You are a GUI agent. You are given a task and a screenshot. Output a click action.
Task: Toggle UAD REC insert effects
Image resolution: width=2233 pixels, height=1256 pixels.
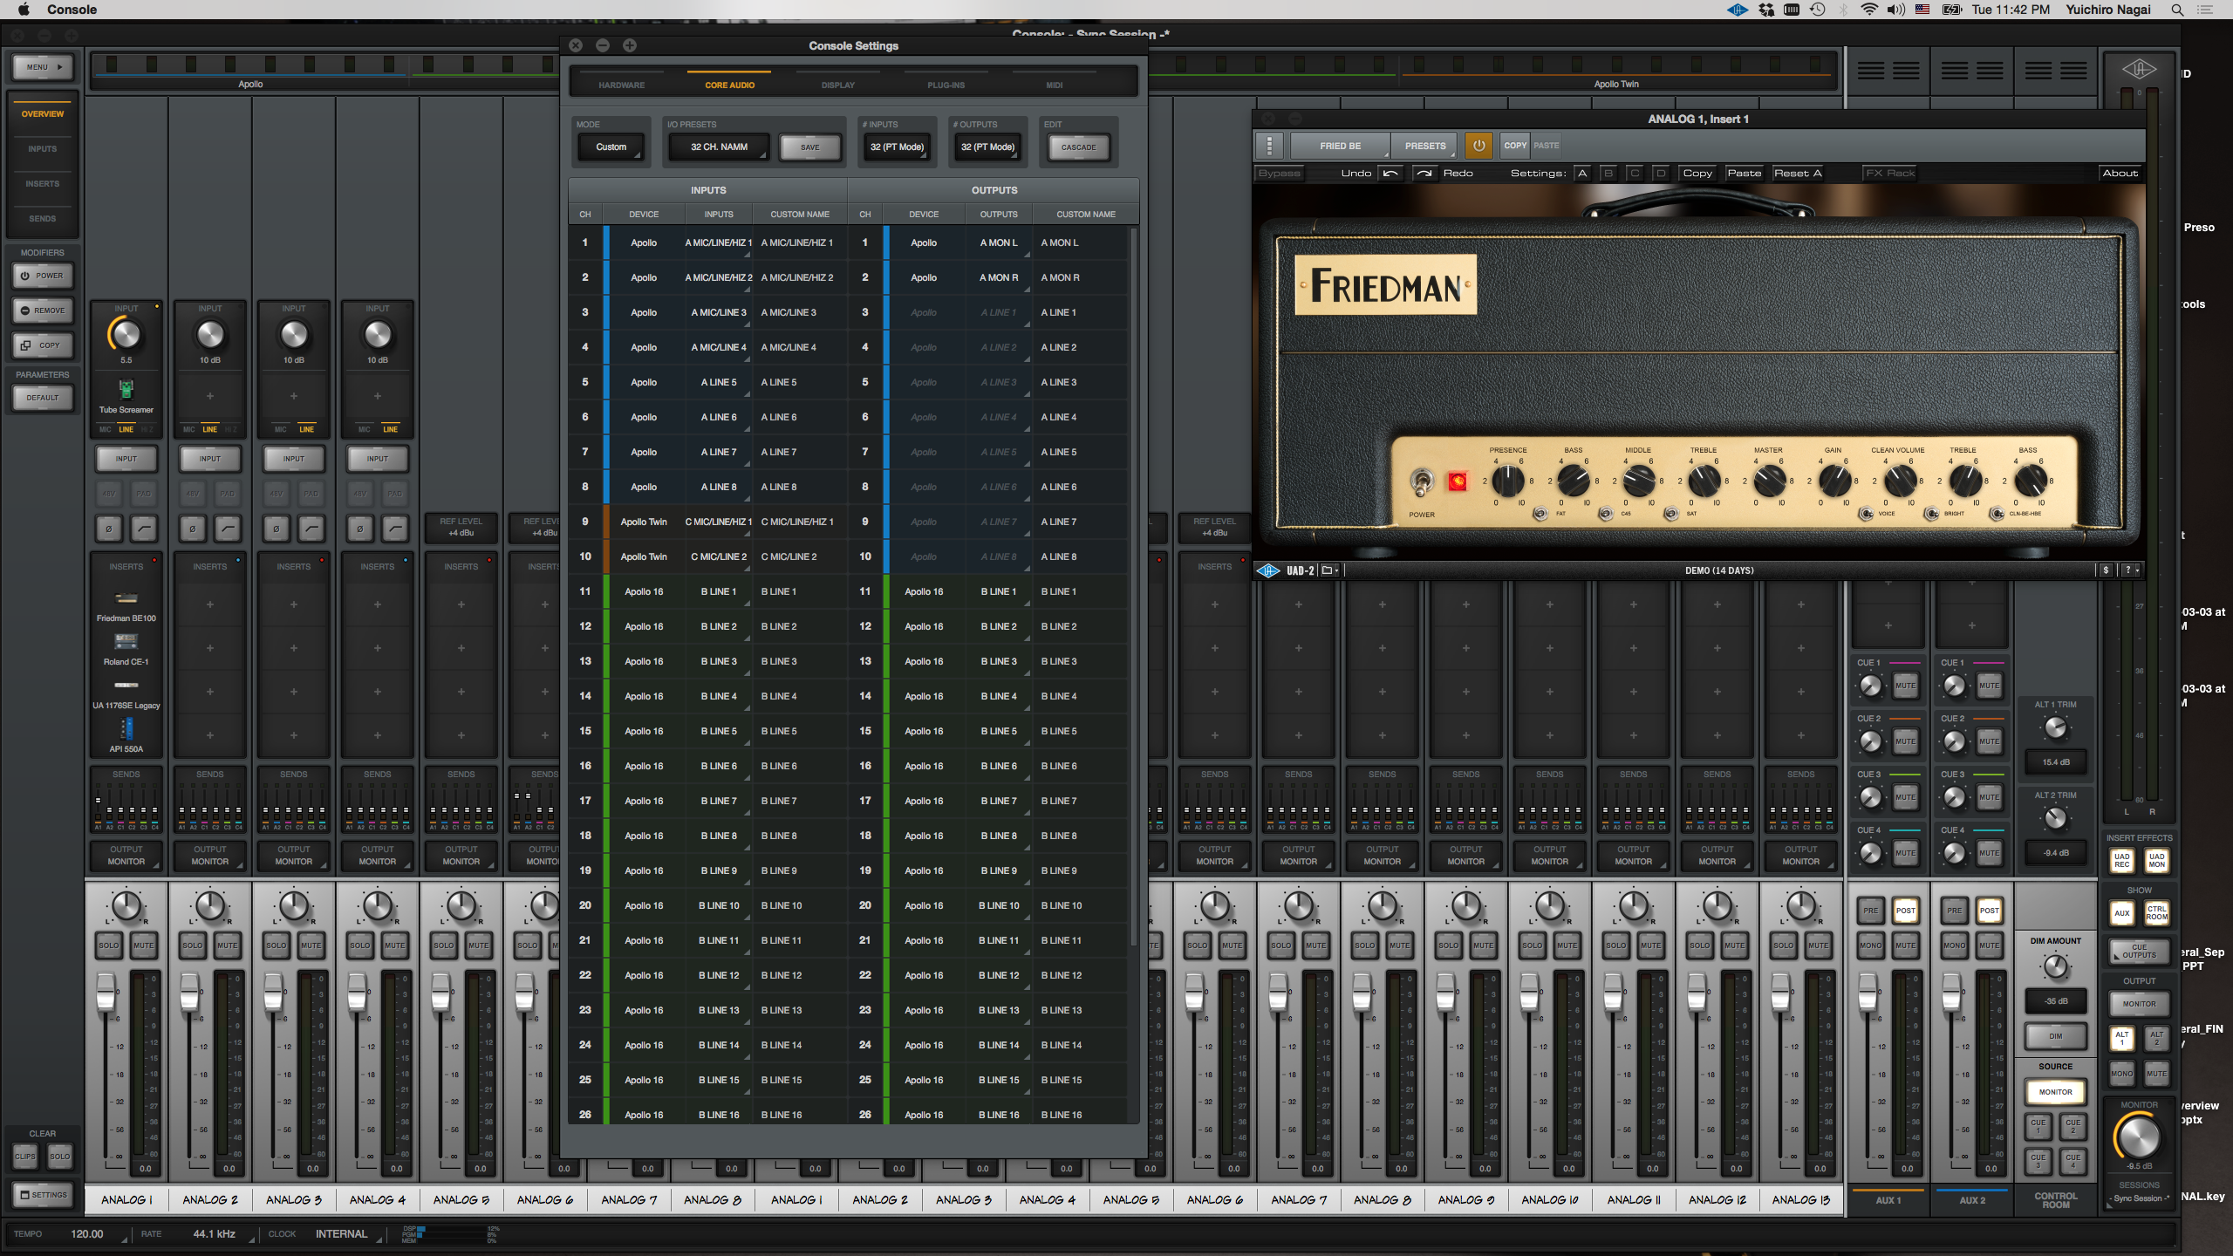2121,860
